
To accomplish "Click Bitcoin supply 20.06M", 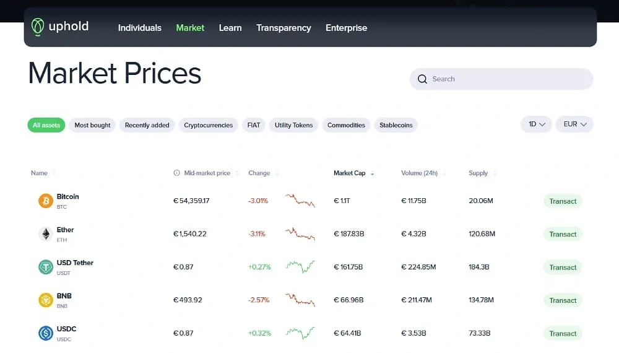I will [x=481, y=201].
